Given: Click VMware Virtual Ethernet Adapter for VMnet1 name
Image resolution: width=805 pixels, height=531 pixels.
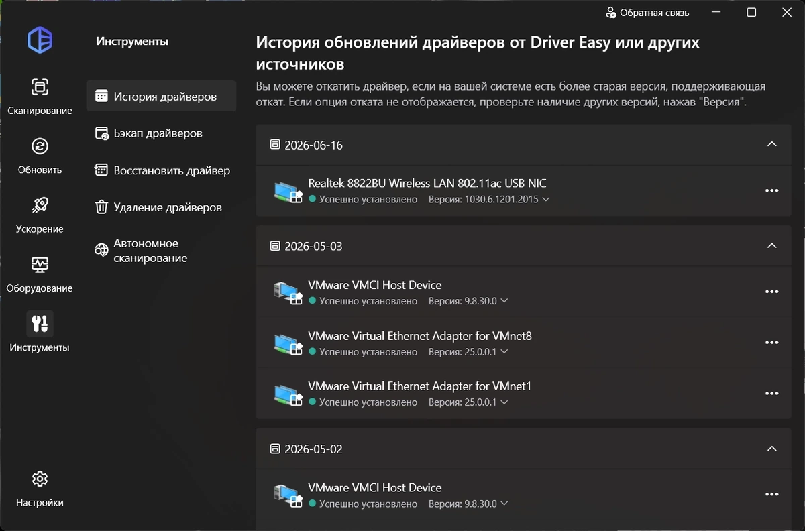Looking at the screenshot, I should point(420,386).
